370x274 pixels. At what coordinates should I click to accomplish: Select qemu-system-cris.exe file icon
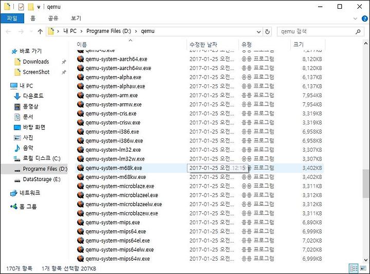coord(81,114)
